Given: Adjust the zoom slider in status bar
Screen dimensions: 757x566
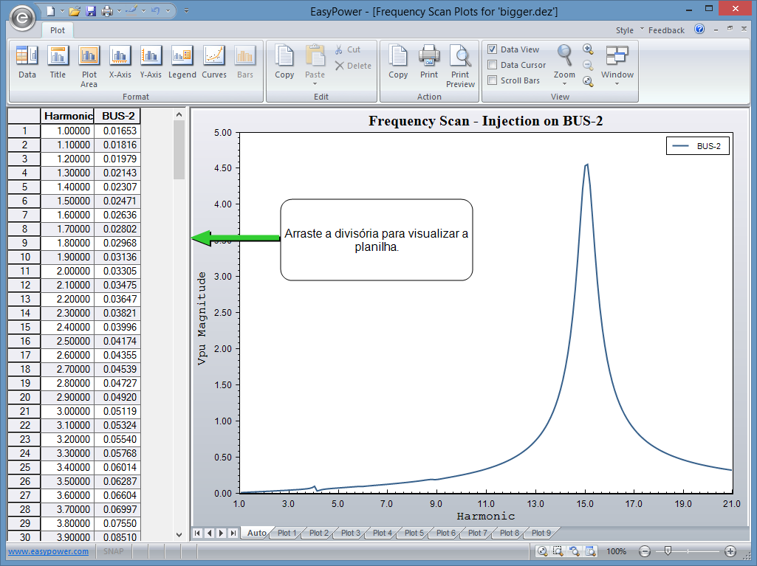Looking at the screenshot, I should [x=668, y=551].
